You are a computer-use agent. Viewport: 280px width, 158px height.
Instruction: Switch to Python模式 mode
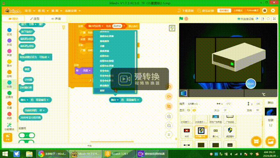pos(252,11)
